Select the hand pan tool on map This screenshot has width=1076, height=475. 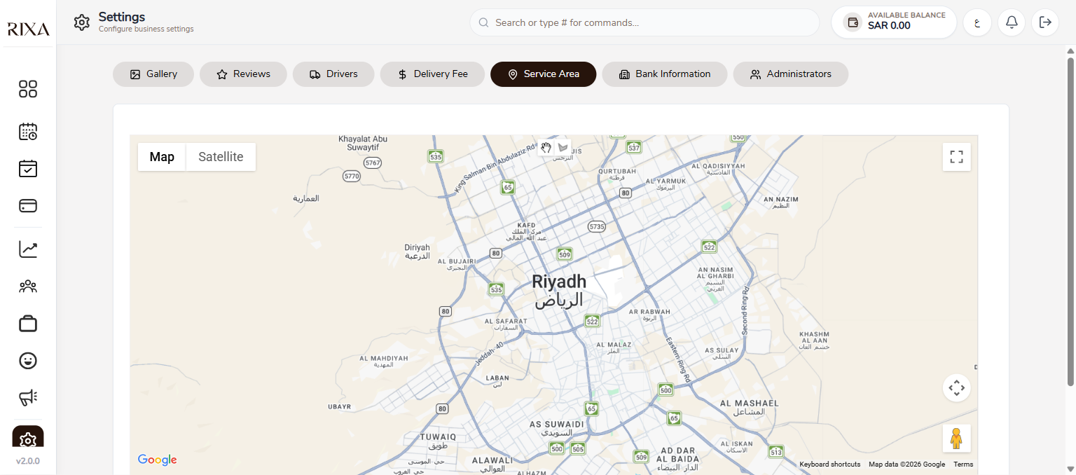click(x=546, y=148)
